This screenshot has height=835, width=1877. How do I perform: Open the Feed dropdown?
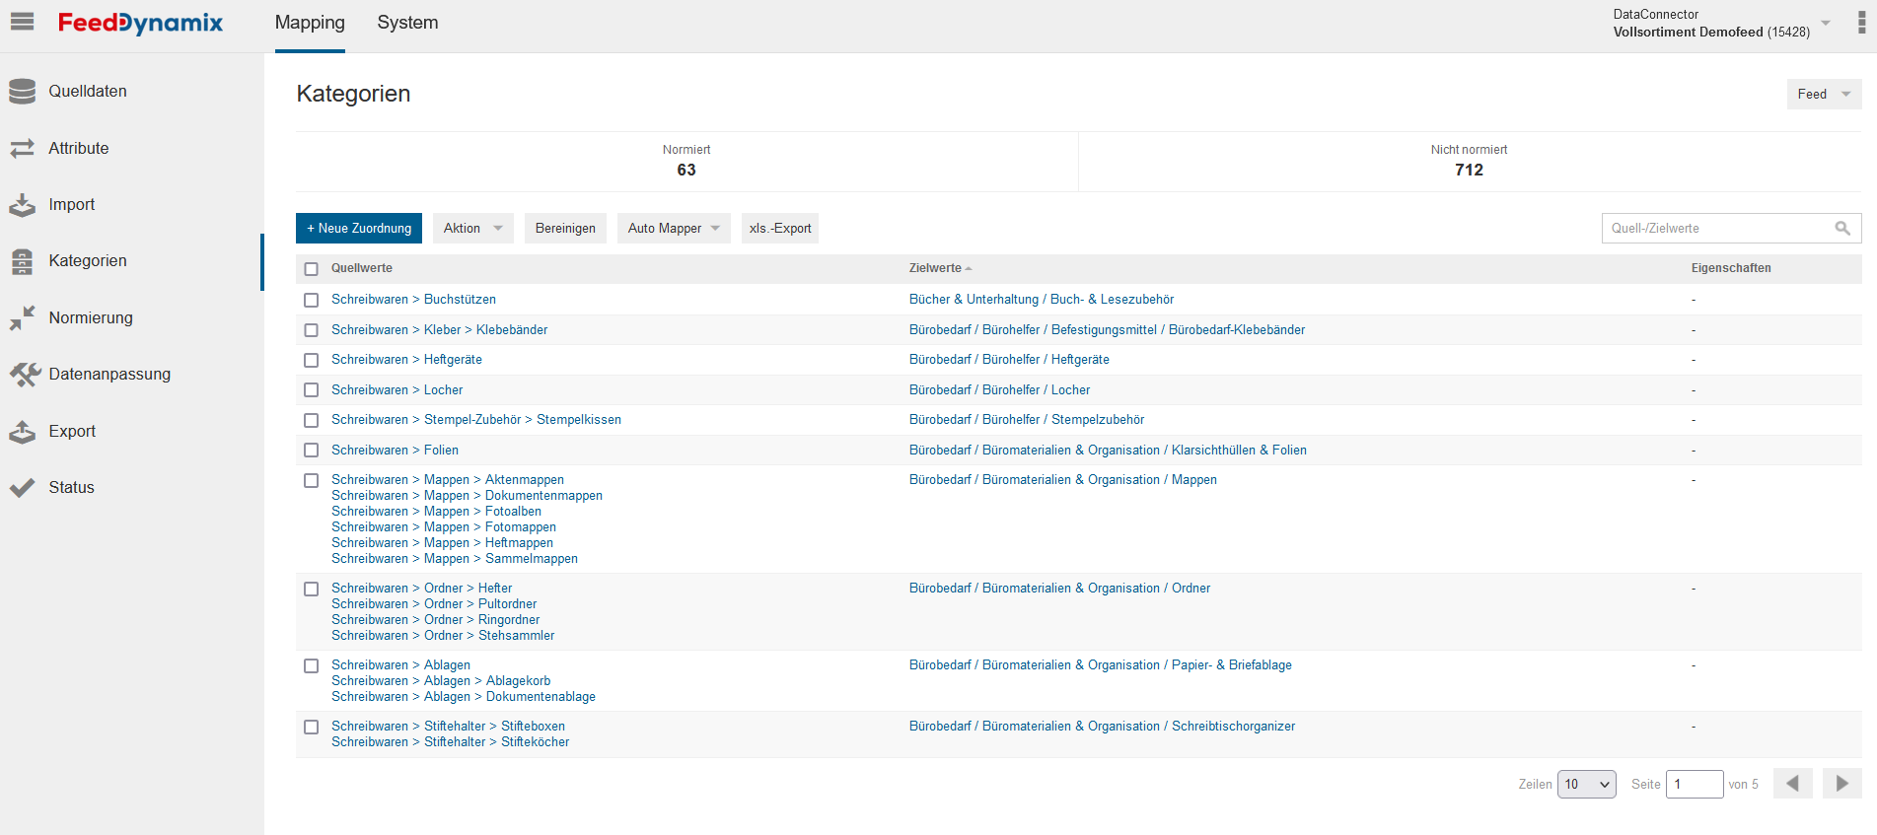pyautogui.click(x=1824, y=94)
